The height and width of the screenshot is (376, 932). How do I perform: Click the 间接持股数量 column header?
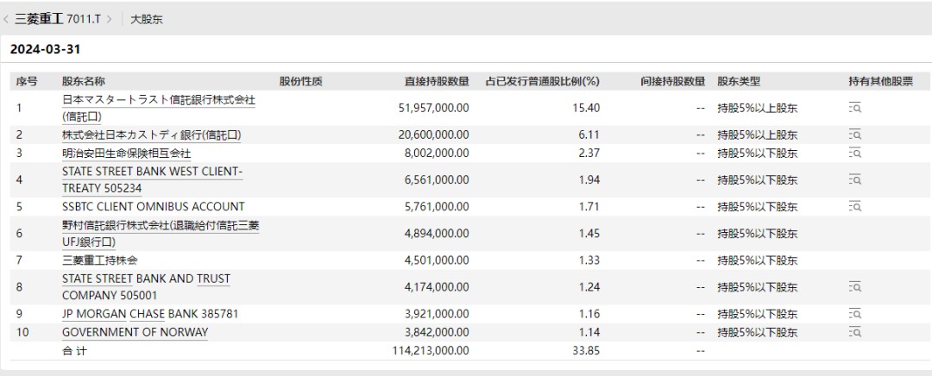point(673,81)
